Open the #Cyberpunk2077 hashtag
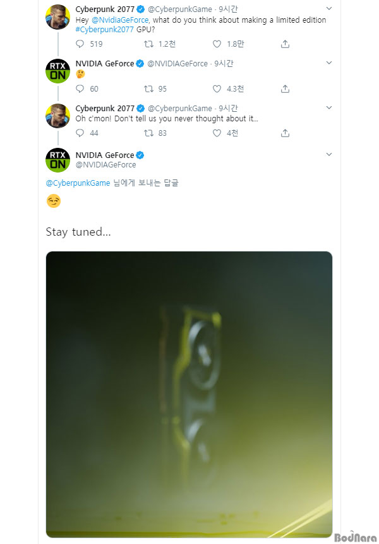379x544 pixels. click(x=104, y=30)
